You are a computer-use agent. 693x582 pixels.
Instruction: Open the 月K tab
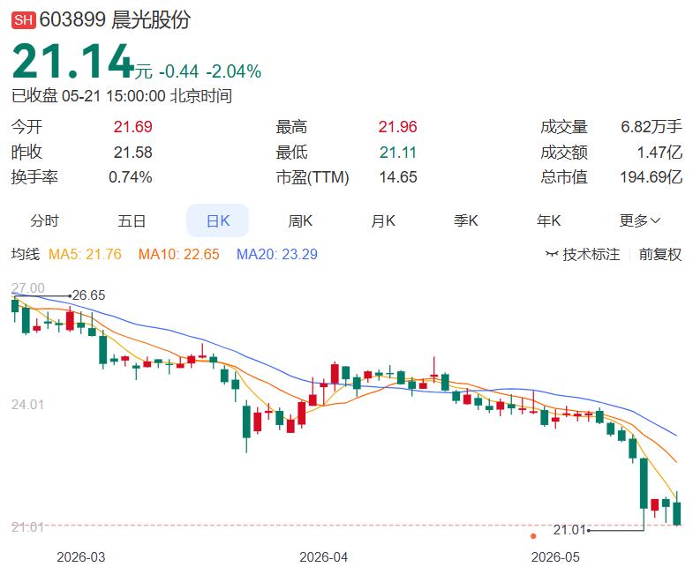click(x=383, y=220)
